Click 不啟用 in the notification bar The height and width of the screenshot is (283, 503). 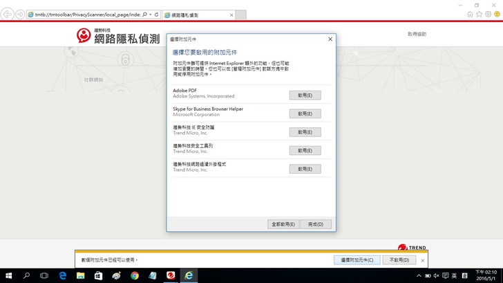click(399, 260)
